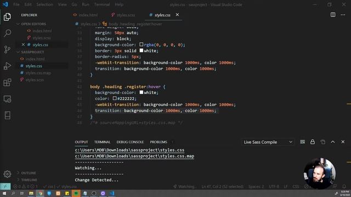Click the rgba(0, 0, 0, 0) color swatch

pyautogui.click(x=141, y=44)
